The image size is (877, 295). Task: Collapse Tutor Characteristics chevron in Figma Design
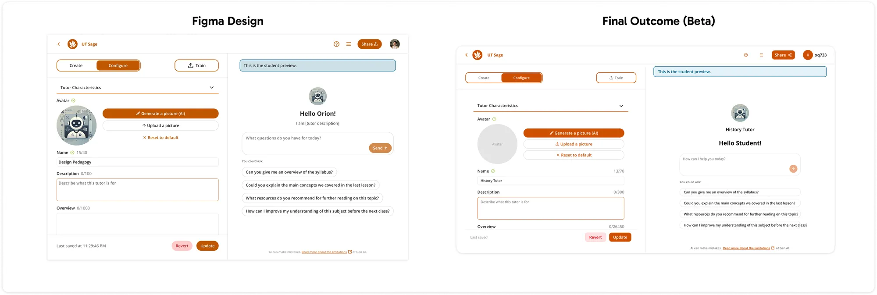pyautogui.click(x=212, y=88)
